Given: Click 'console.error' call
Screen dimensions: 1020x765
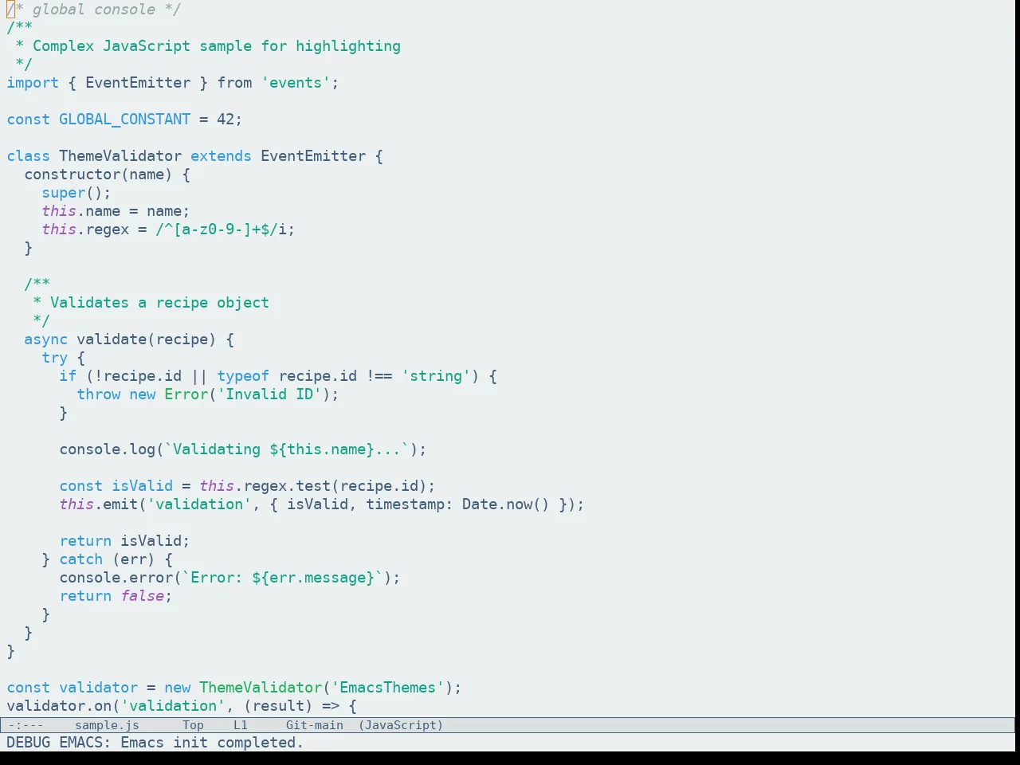Looking at the screenshot, I should tap(116, 578).
